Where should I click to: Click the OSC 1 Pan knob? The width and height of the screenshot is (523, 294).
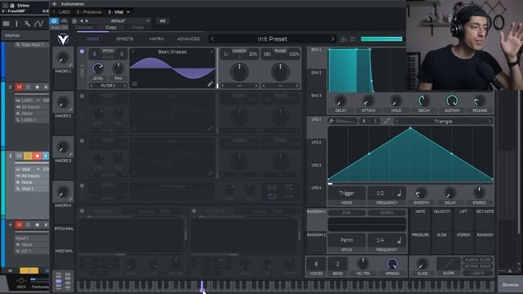118,69
